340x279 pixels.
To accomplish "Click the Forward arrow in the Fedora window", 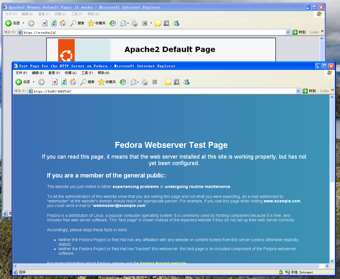I will (41, 82).
